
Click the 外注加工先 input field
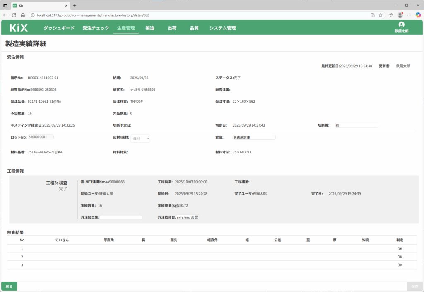(121, 217)
